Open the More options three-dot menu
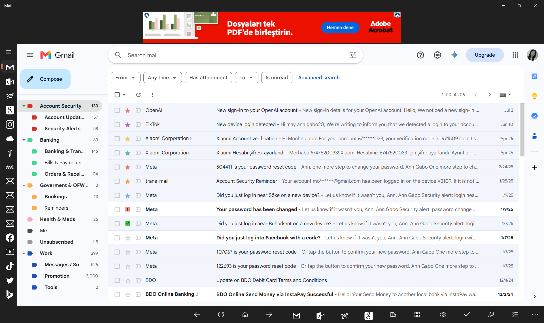Image resolution: width=544 pixels, height=323 pixels. tap(152, 95)
